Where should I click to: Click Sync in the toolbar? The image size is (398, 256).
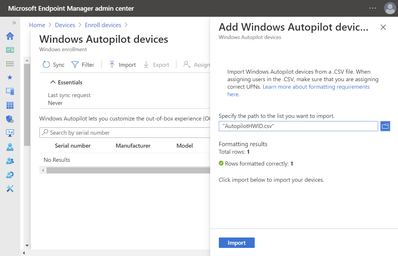pos(54,65)
